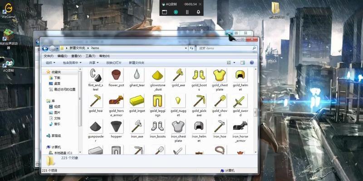Select the gold_hoe icon
363x181 pixels.
95,100
